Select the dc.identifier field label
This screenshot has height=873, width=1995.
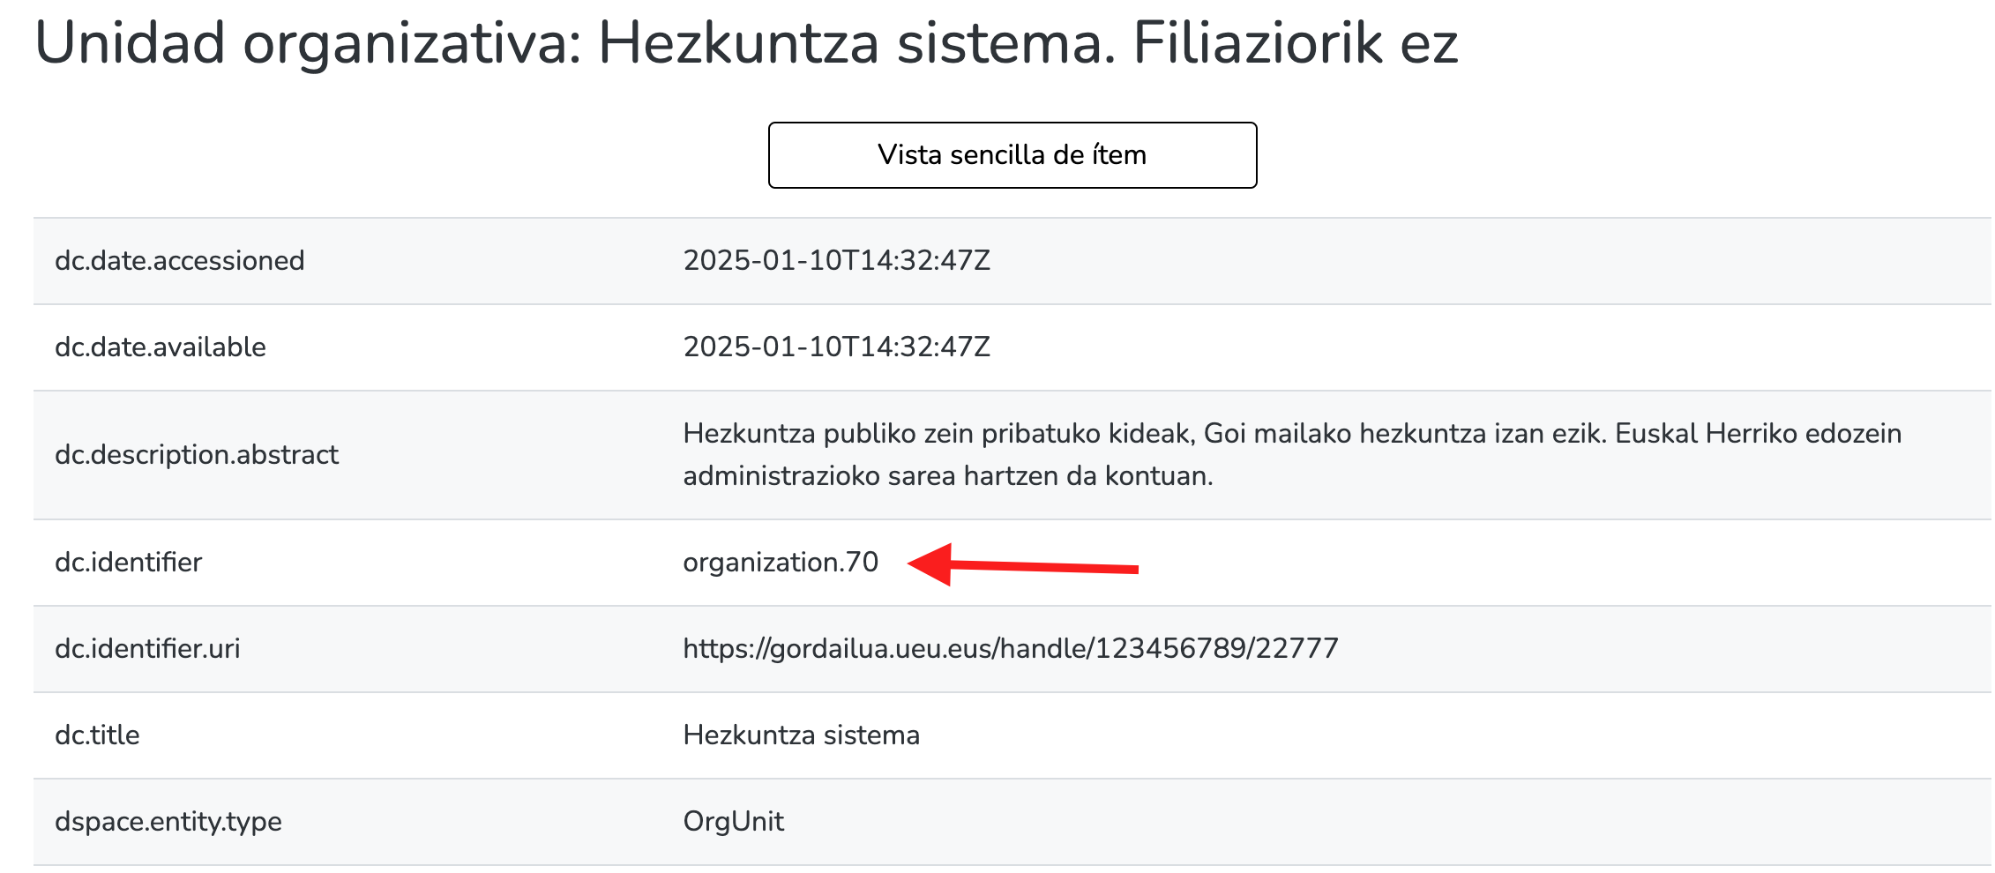click(128, 563)
